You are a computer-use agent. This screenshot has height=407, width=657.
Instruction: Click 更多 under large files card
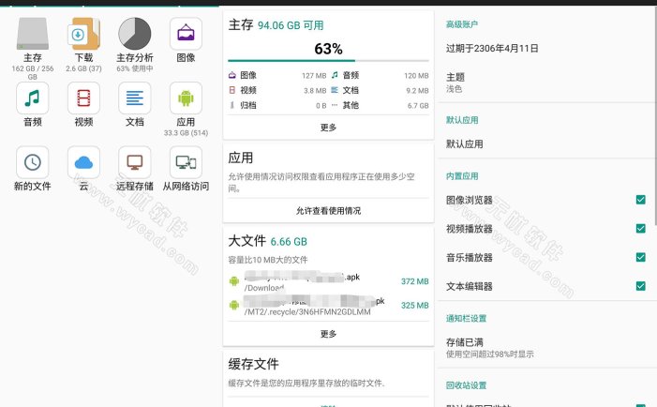point(328,334)
